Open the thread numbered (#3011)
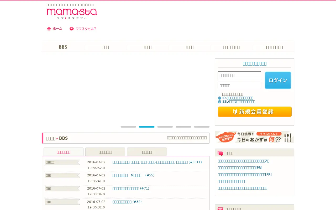The width and height of the screenshot is (336, 210). coord(157,162)
